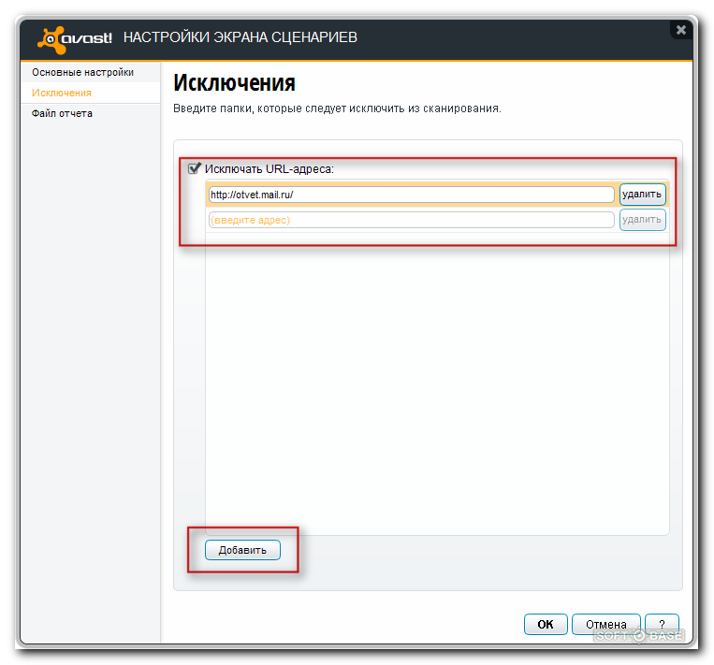Click the Исключать URL-адреса label text
Screen dimensions: 714x665
coord(270,169)
